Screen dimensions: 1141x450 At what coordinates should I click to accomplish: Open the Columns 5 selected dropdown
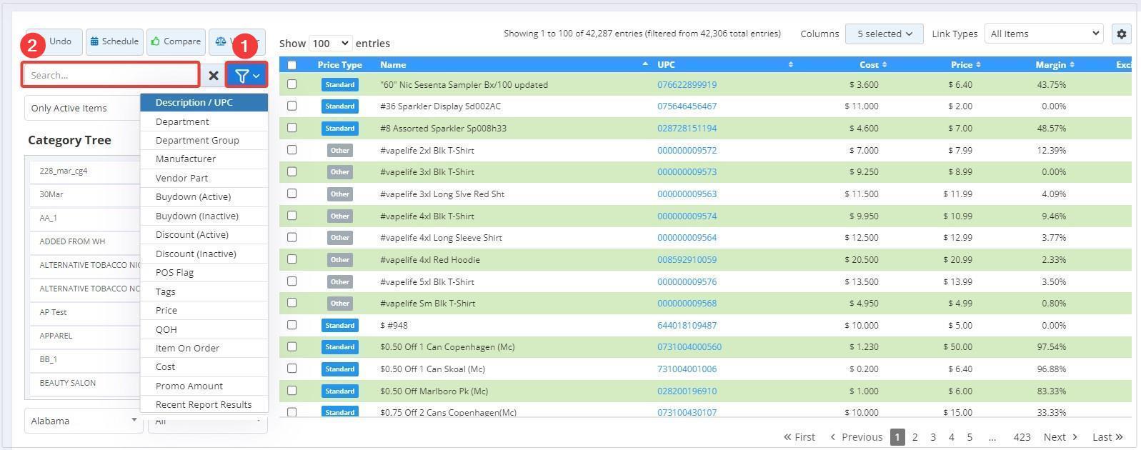click(884, 34)
